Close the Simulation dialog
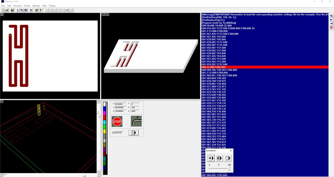334x177 pixels. pyautogui.click(x=231, y=150)
